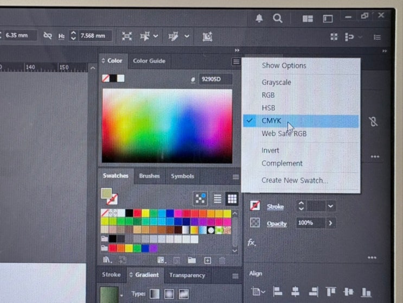Switch swatches to thumbnail grid view
Viewport: 403px width, 303px height.
pos(232,199)
